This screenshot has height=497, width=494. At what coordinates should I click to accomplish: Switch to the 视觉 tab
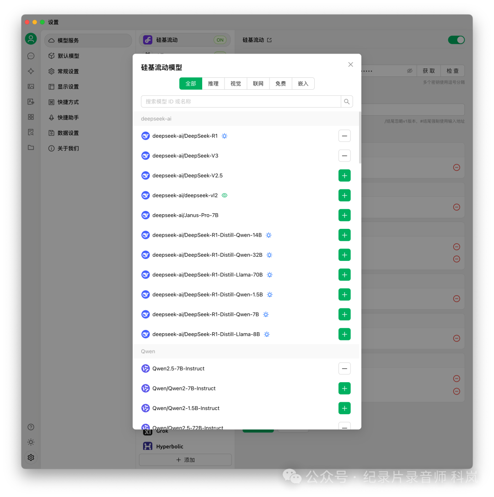tap(236, 84)
